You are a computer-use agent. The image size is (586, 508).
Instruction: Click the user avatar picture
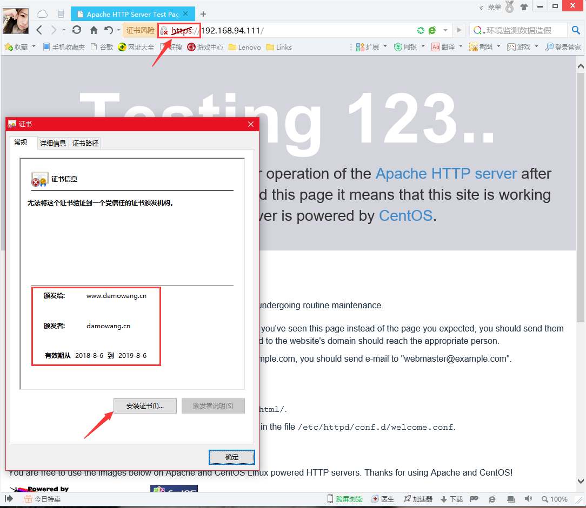click(x=16, y=21)
